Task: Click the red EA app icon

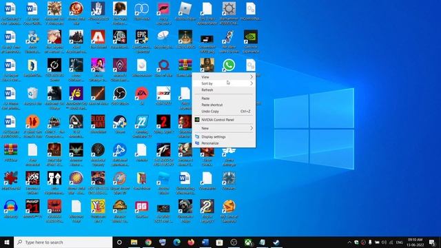Action: point(141,94)
